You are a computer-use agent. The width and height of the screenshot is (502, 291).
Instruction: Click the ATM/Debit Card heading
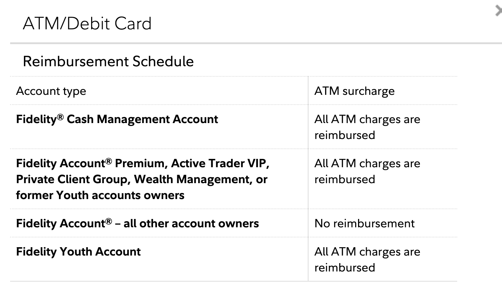pyautogui.click(x=87, y=24)
